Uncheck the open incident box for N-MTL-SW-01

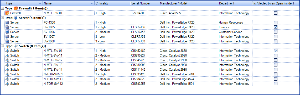276,51
